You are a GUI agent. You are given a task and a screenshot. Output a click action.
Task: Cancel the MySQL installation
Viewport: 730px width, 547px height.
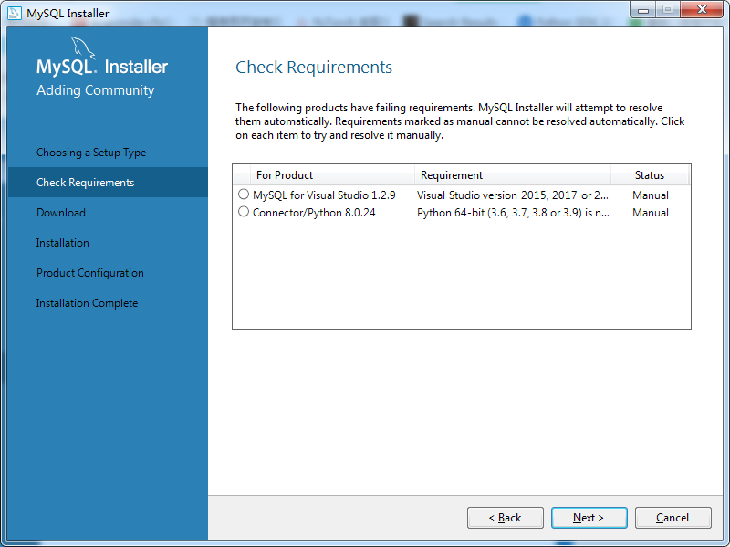[673, 518]
